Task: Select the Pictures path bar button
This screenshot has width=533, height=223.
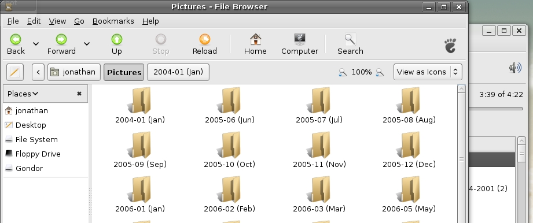Action: pos(124,72)
